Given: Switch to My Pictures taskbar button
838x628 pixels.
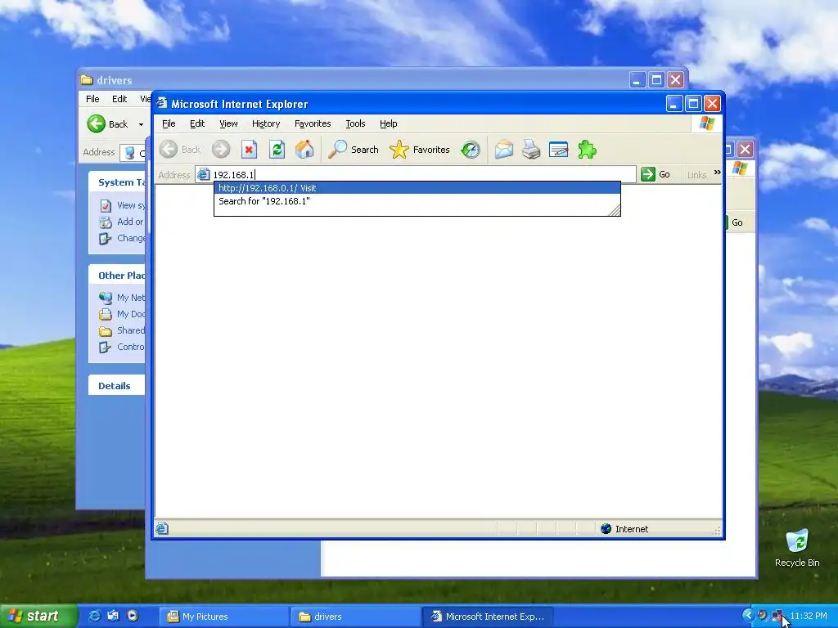Looking at the screenshot, I should pyautogui.click(x=223, y=617).
